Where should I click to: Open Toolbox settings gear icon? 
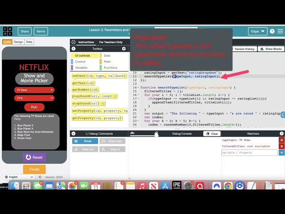124,49
